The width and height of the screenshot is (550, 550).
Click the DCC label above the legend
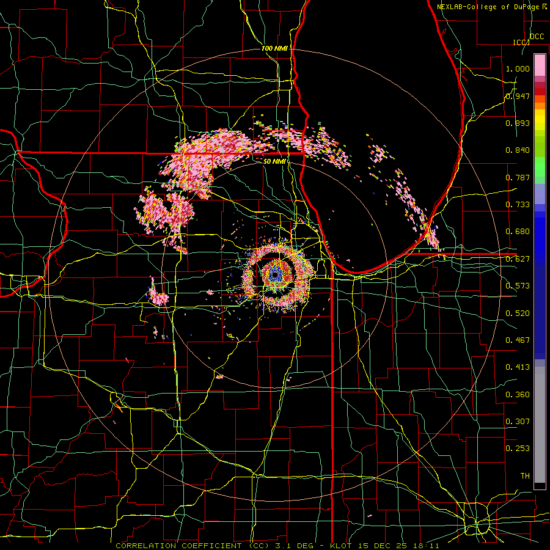click(537, 37)
